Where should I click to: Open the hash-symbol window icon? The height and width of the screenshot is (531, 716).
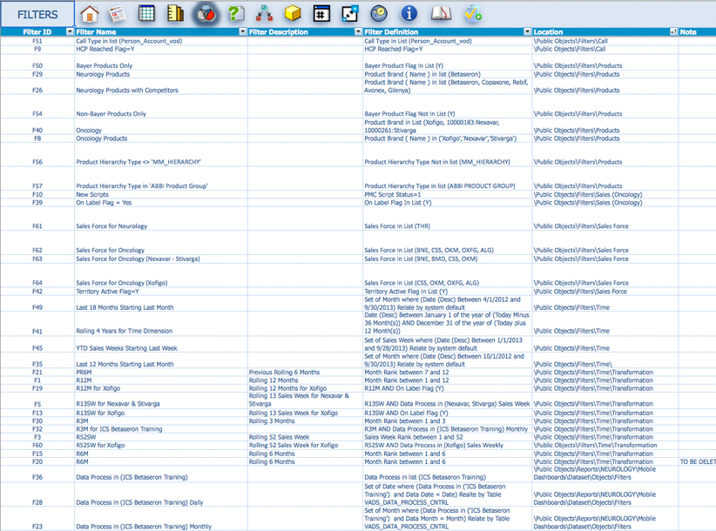[x=321, y=14]
